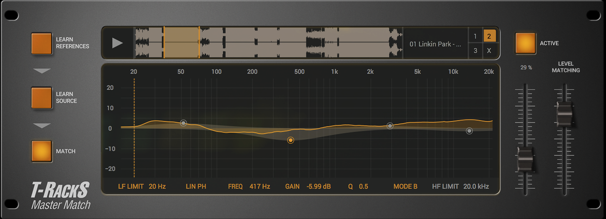The width and height of the screenshot is (606, 219).
Task: Select the EQ node near 3 kHz
Action: tap(390, 126)
